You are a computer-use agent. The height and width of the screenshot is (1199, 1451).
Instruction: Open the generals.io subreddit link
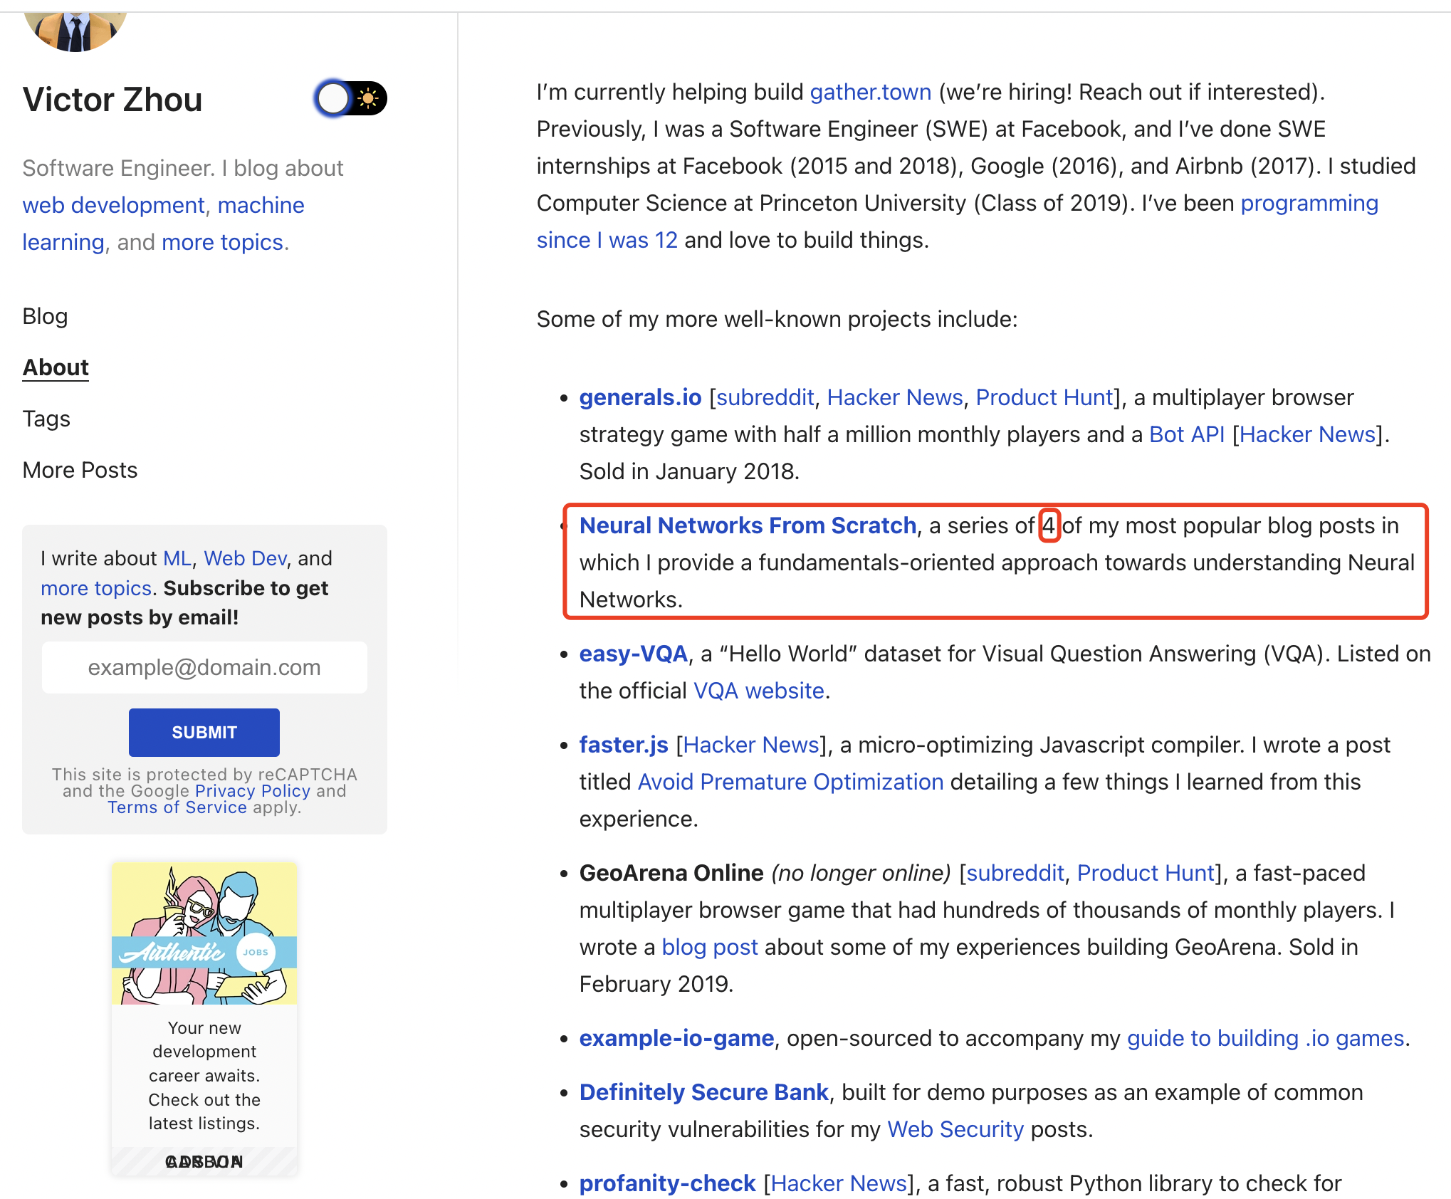pyautogui.click(x=765, y=397)
